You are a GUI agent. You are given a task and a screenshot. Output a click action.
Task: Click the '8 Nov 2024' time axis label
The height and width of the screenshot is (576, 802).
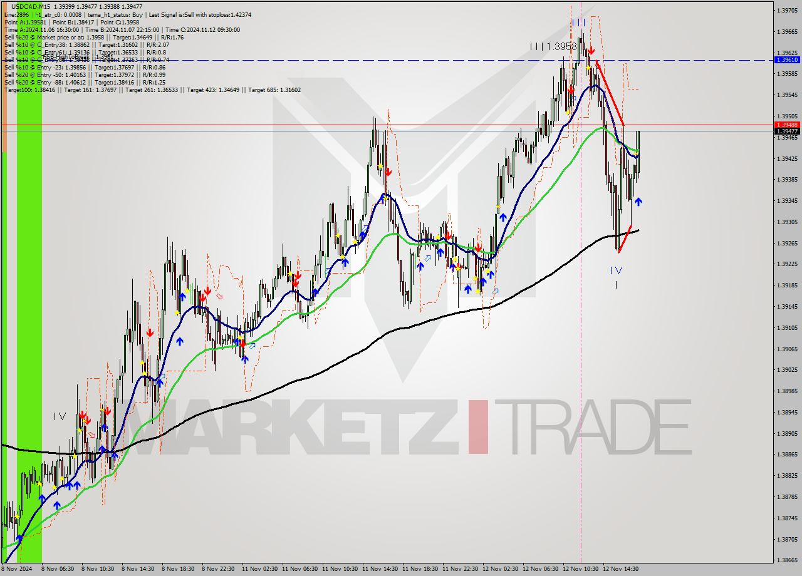tap(17, 569)
